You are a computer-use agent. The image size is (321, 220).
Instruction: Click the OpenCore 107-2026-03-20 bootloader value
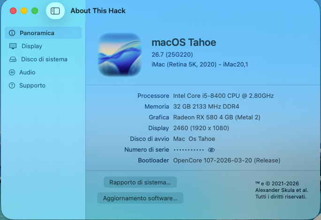pos(227,161)
